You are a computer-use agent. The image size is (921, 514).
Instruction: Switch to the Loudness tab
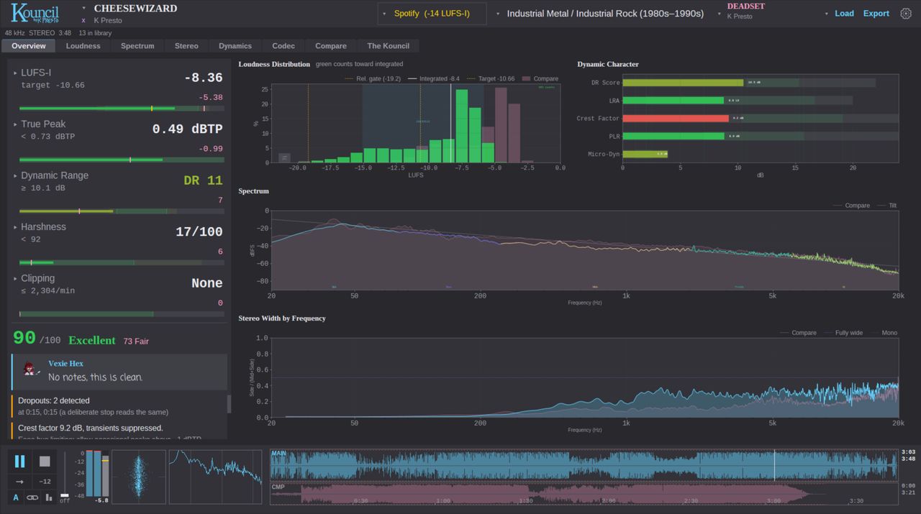pos(83,46)
